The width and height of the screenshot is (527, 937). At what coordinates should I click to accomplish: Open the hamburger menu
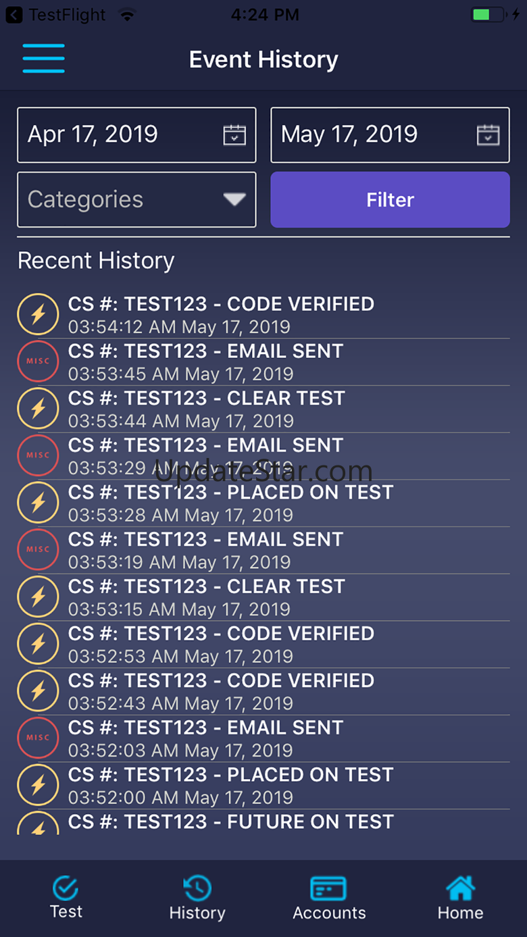(43, 59)
